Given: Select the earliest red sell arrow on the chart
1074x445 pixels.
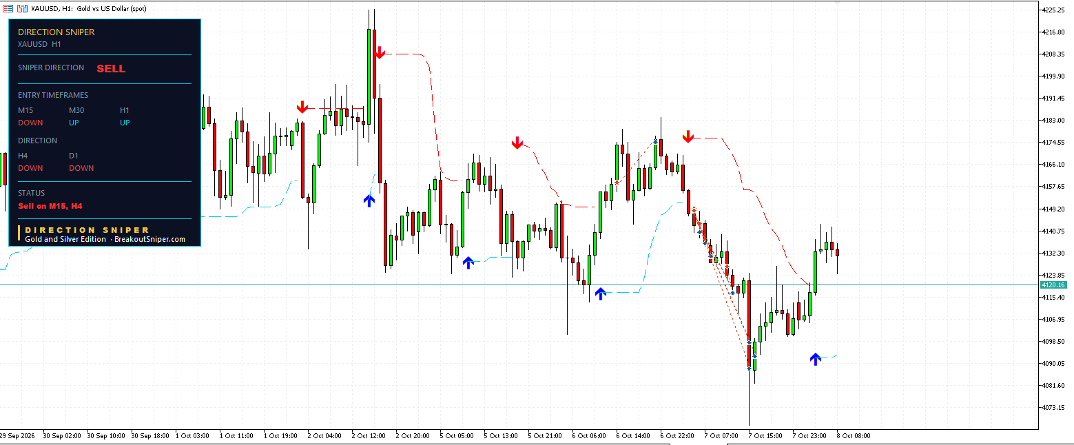Looking at the screenshot, I should [x=302, y=107].
